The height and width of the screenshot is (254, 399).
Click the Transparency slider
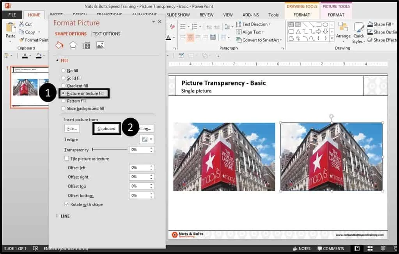[110, 149]
